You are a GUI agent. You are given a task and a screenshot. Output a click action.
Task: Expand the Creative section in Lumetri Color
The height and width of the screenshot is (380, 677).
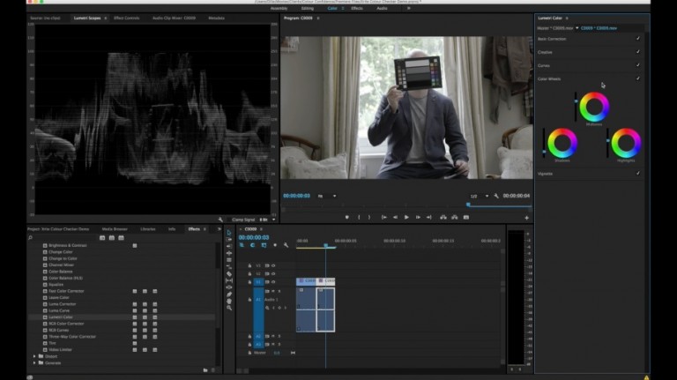pyautogui.click(x=546, y=52)
